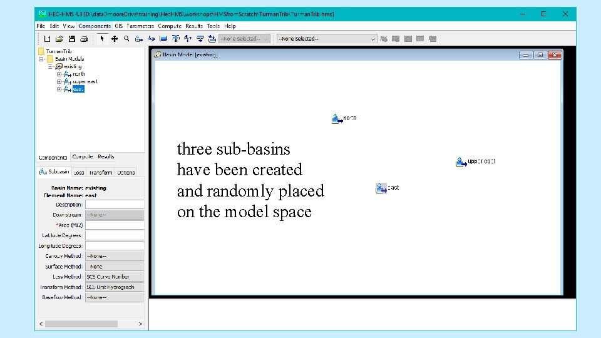Click the Print toolbar icon

pos(84,39)
